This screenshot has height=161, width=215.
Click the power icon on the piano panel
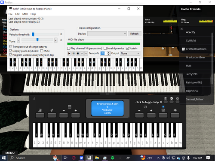tap(178, 98)
